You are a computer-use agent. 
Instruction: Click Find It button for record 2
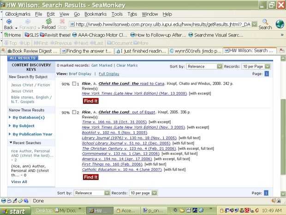(91, 177)
